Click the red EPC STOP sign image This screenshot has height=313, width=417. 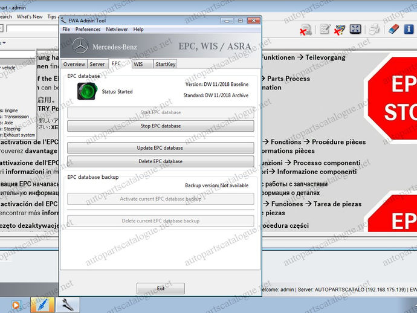coord(390,99)
